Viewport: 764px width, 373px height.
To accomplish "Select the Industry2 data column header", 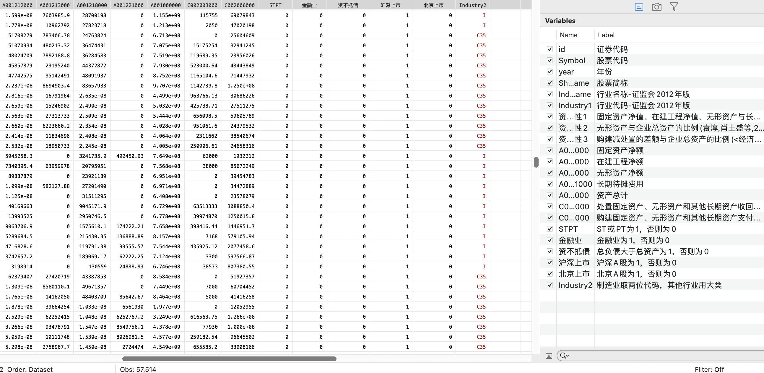I will (x=472, y=5).
